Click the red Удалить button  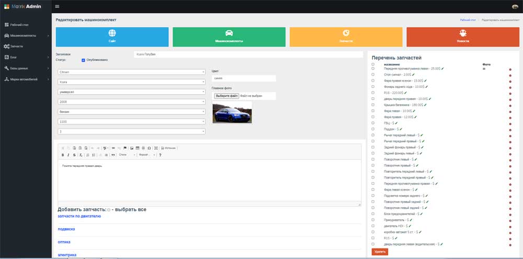point(380,252)
